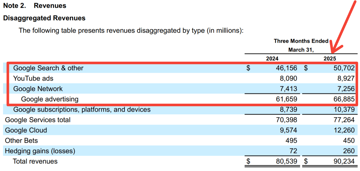Viewport: 360px width, 171px height.
Task: Select the "Disaggregated Revenues" subheading
Action: coord(44,18)
